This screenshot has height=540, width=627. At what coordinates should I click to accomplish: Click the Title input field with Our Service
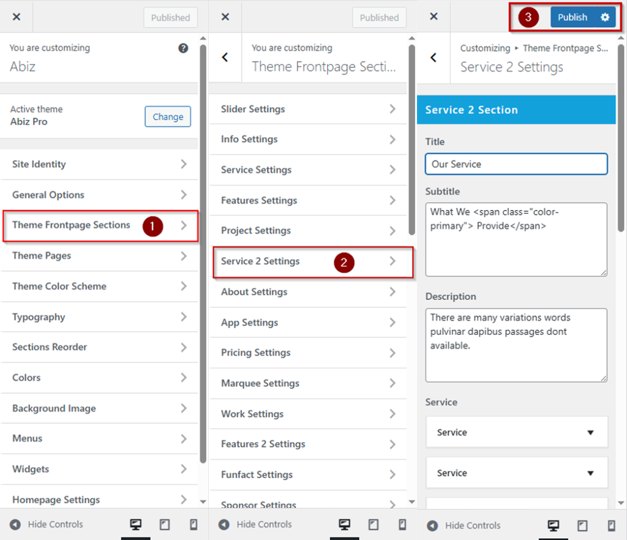[516, 164]
